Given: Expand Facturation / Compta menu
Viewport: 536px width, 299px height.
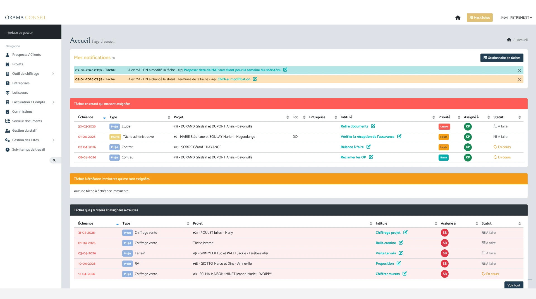Looking at the screenshot, I should point(53,102).
